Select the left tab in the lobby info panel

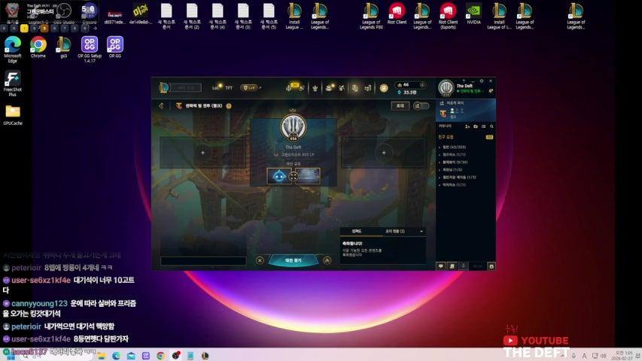[357, 232]
